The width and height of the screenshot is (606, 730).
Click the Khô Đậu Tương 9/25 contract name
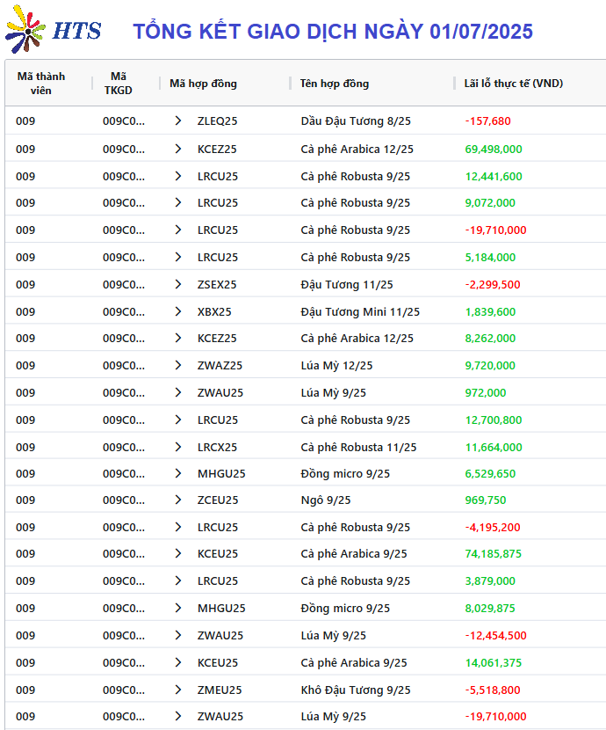coord(356,690)
